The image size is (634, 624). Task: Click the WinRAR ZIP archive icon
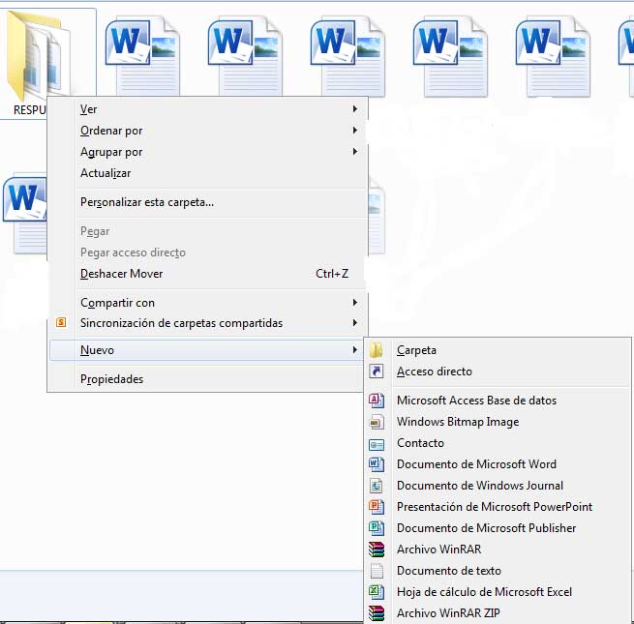tap(376, 613)
